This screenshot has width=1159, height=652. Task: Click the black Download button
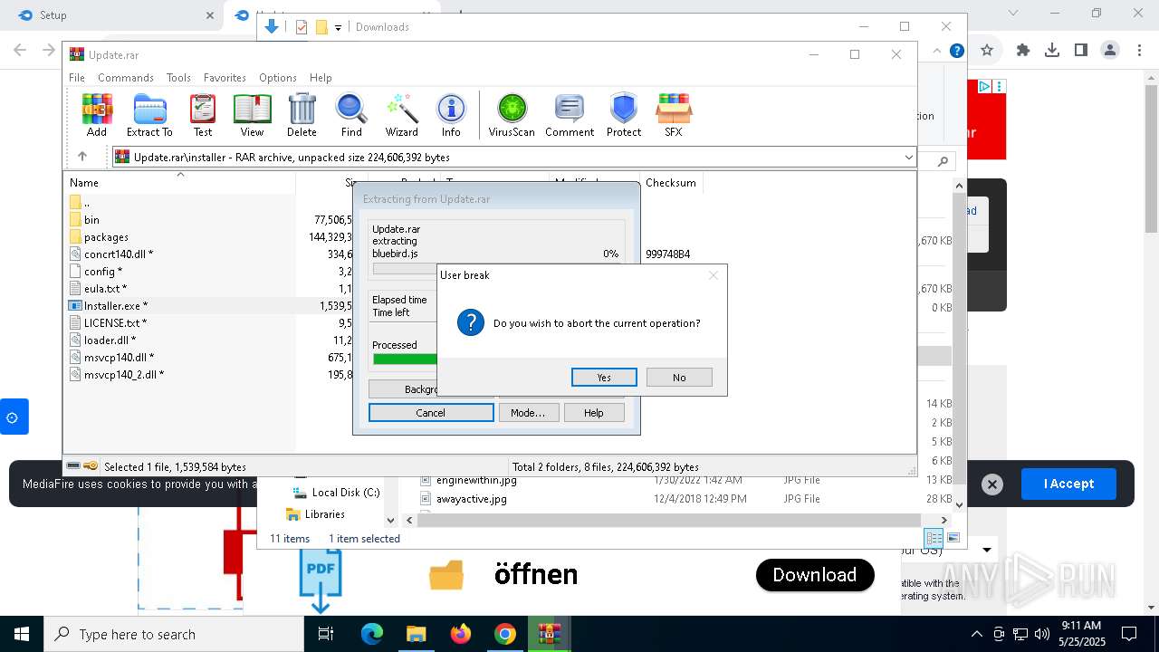pos(815,575)
